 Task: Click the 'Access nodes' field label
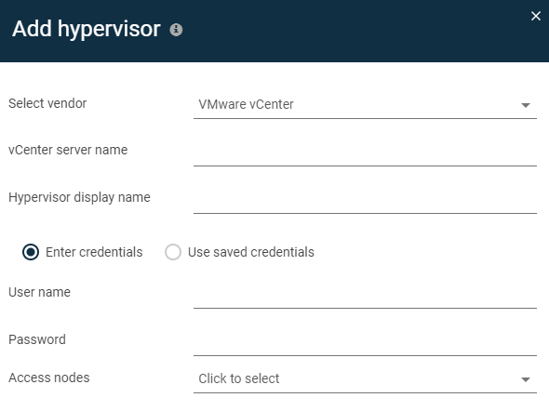[49, 378]
